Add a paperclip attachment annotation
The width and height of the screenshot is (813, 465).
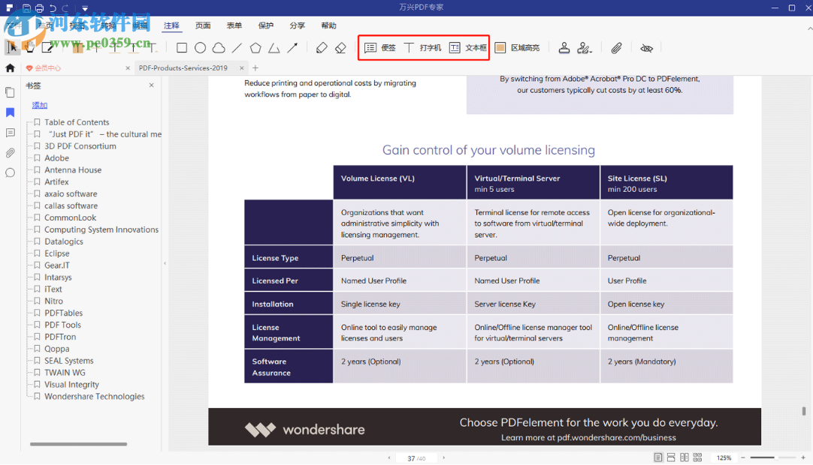616,48
